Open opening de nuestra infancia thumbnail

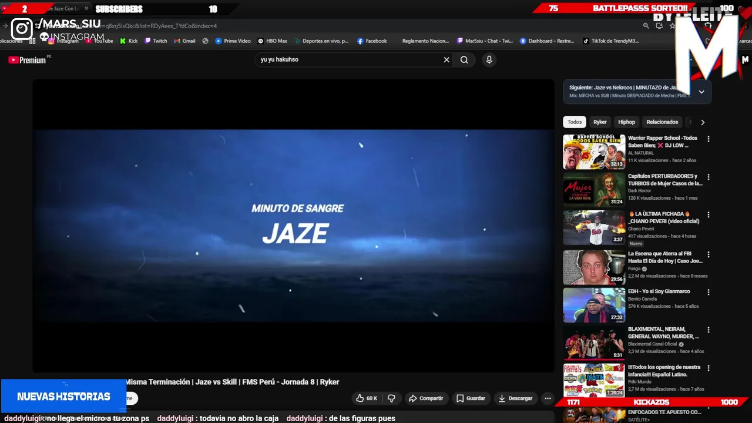click(x=594, y=380)
